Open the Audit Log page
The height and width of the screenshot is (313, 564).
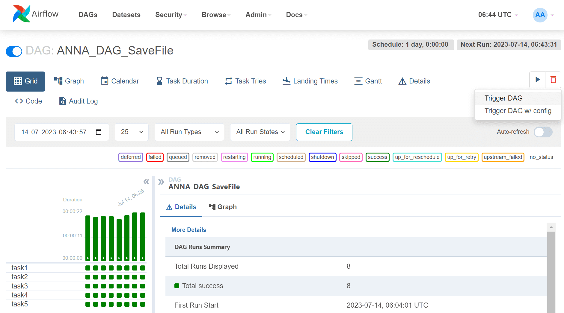pyautogui.click(x=79, y=101)
